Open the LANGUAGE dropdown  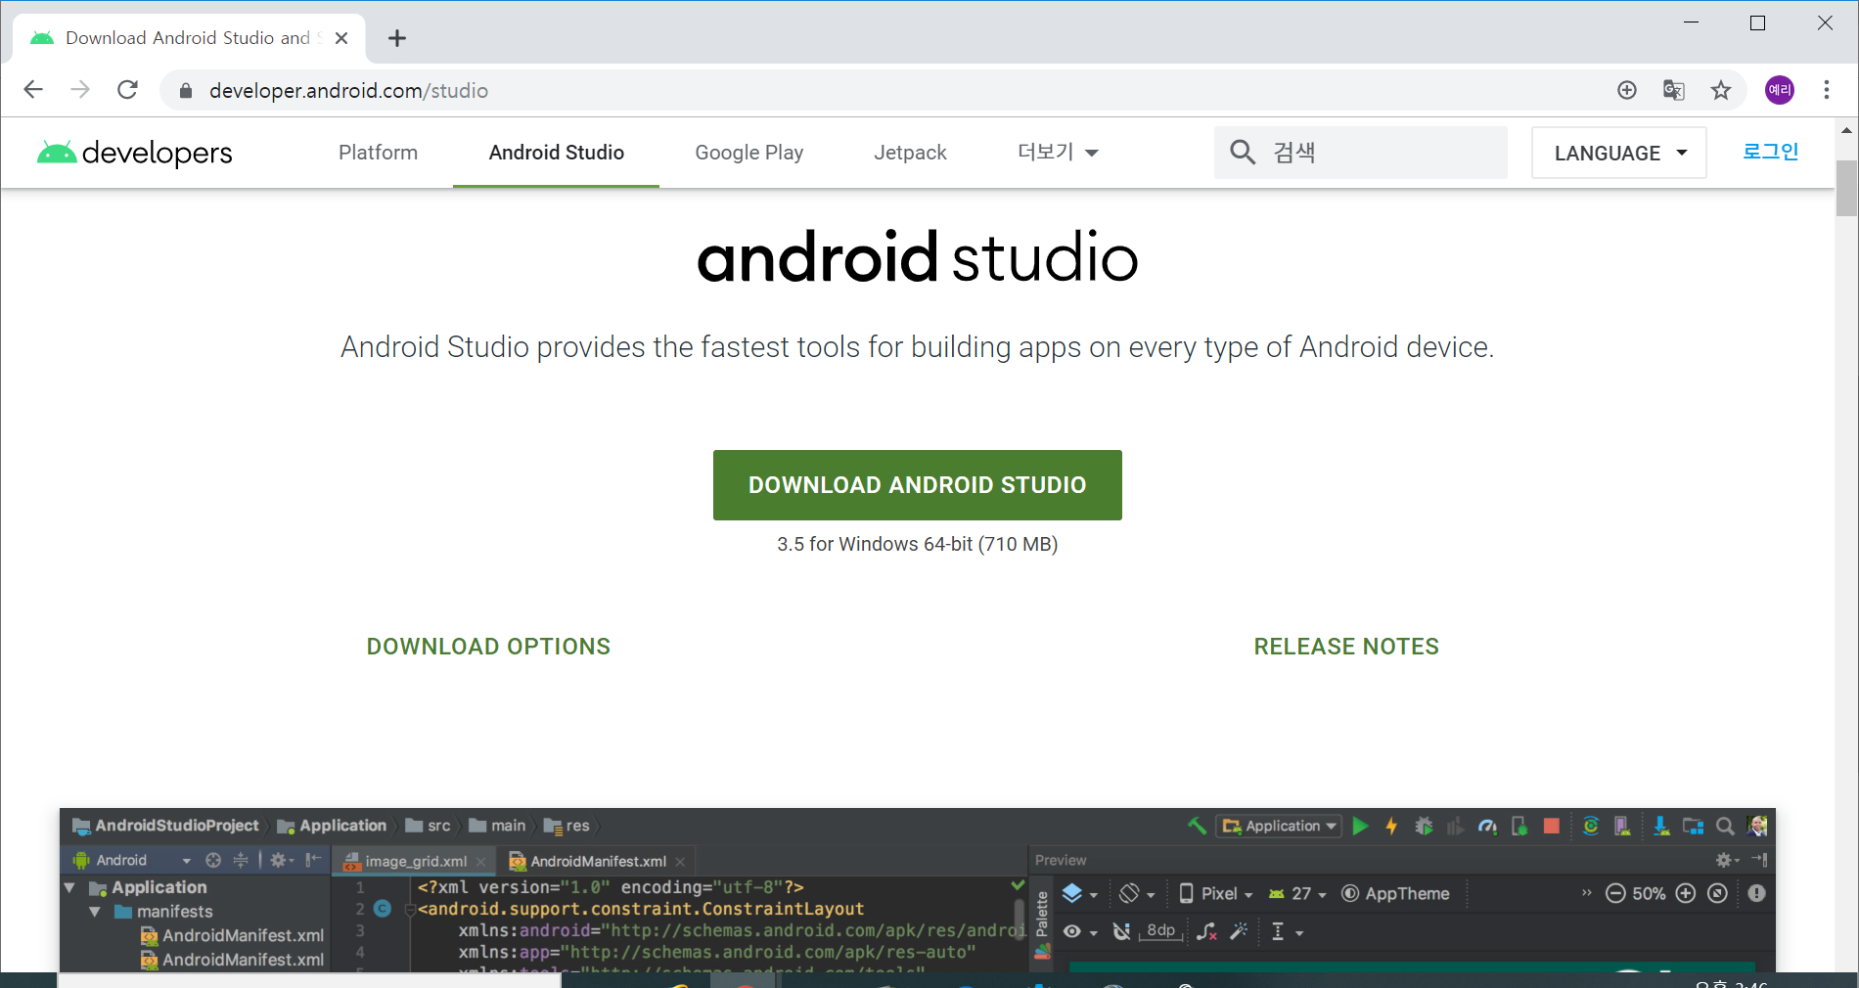tap(1619, 153)
